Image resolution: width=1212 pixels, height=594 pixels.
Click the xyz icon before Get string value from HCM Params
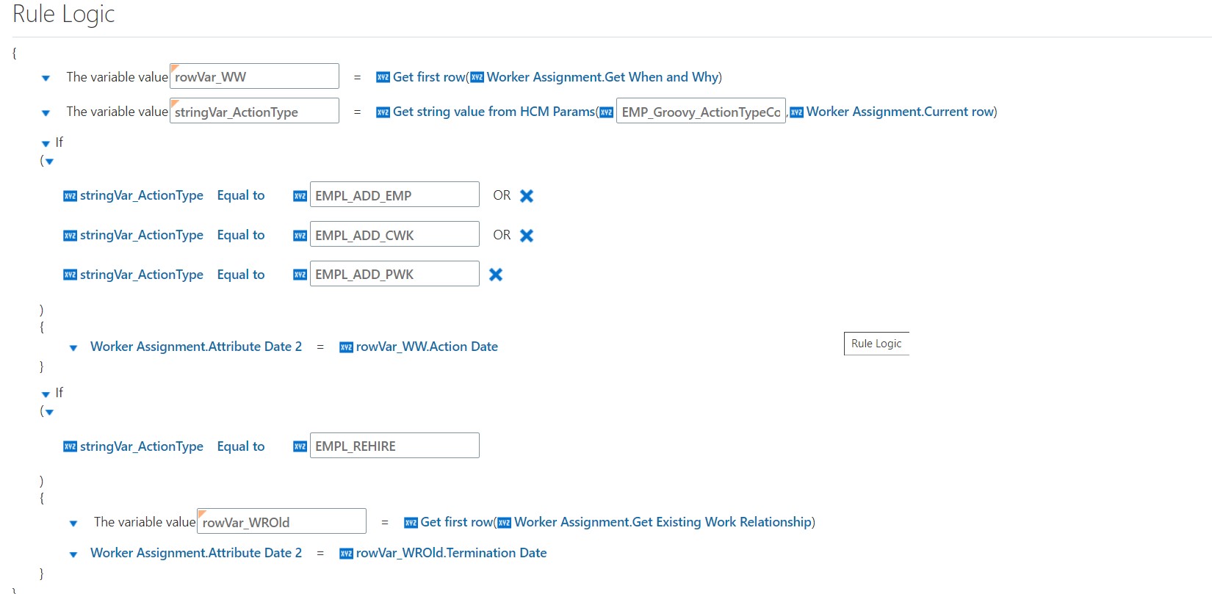click(383, 112)
